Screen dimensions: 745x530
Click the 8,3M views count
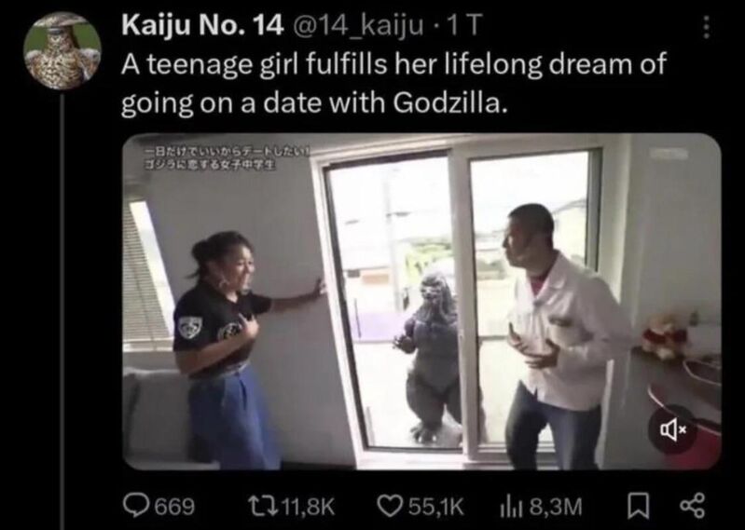(556, 507)
